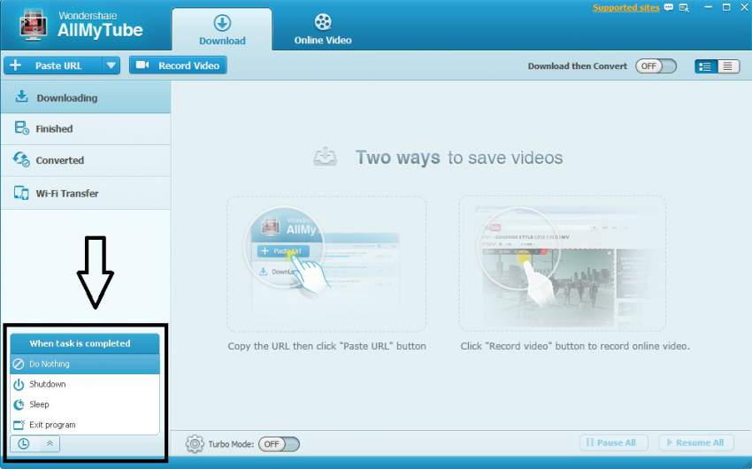Image resolution: width=752 pixels, height=469 pixels.
Task: Click the Record Video button
Action: pos(178,65)
